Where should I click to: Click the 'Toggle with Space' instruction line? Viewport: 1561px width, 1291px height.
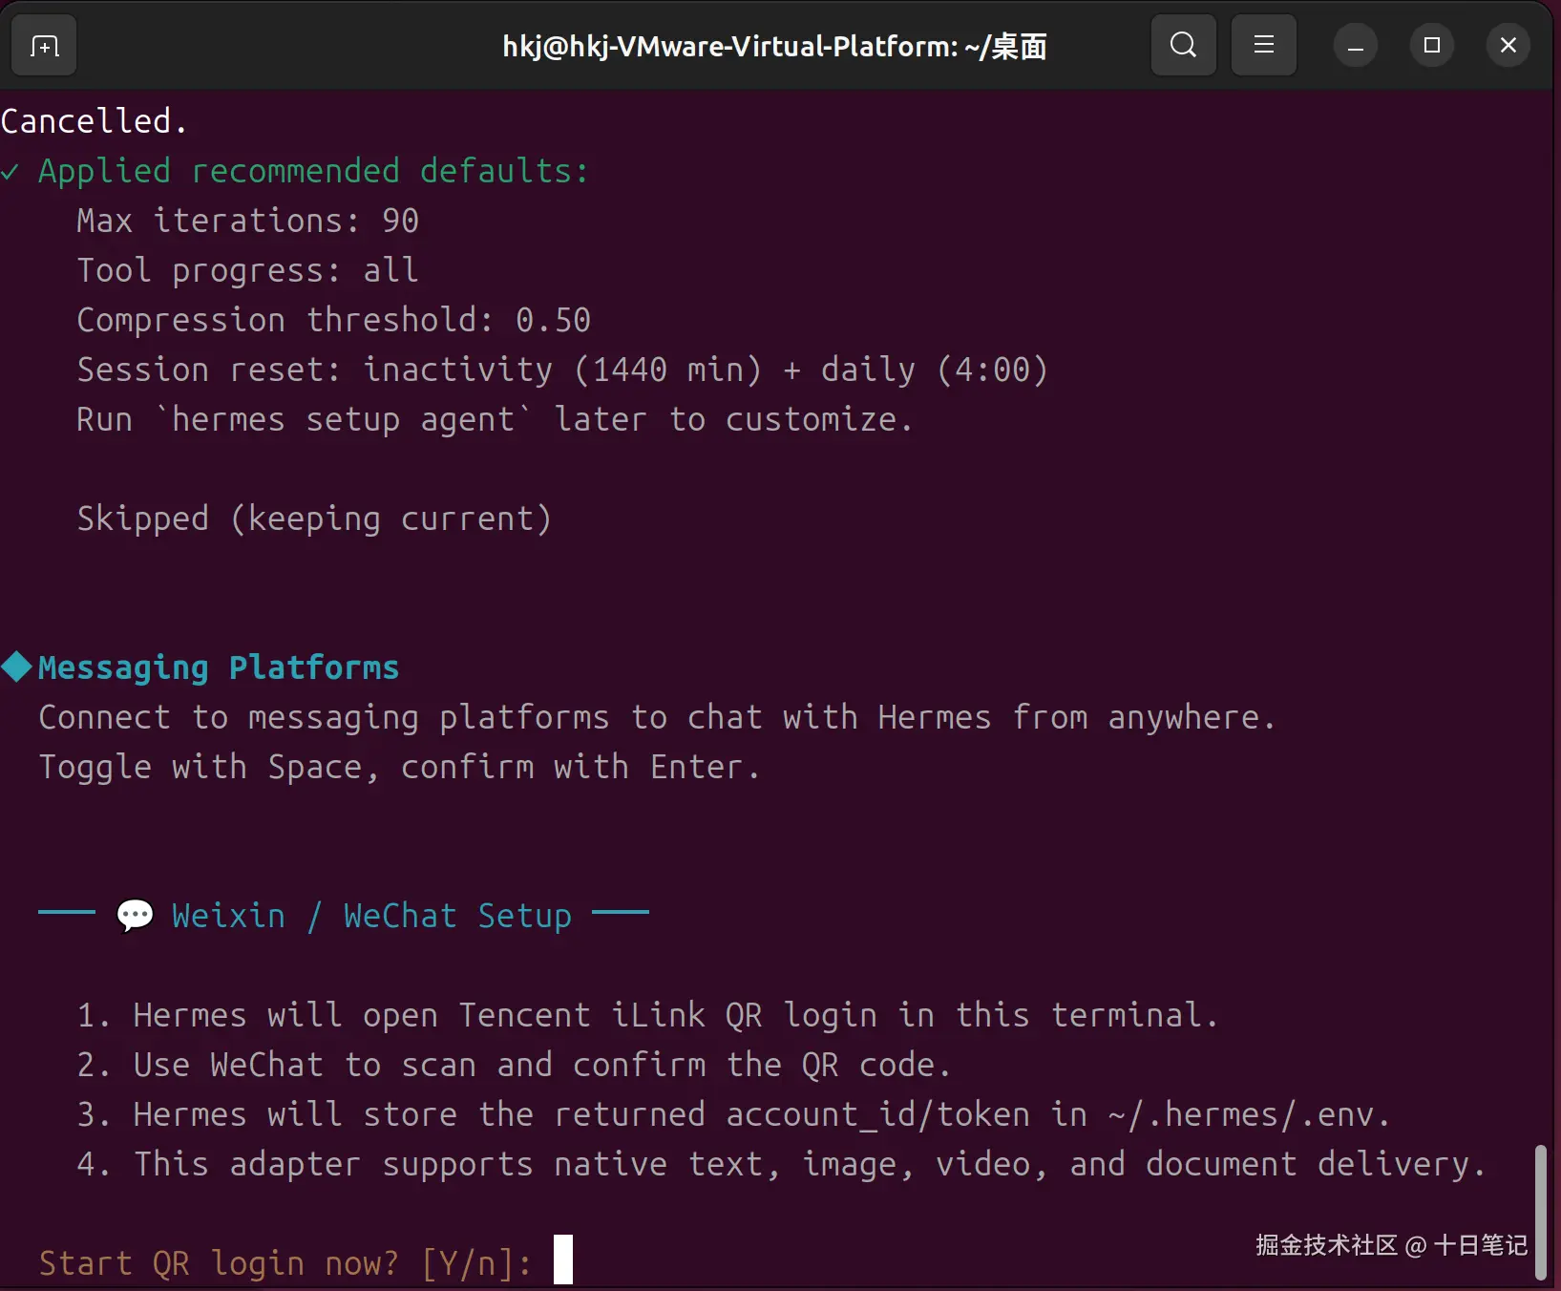tap(399, 767)
